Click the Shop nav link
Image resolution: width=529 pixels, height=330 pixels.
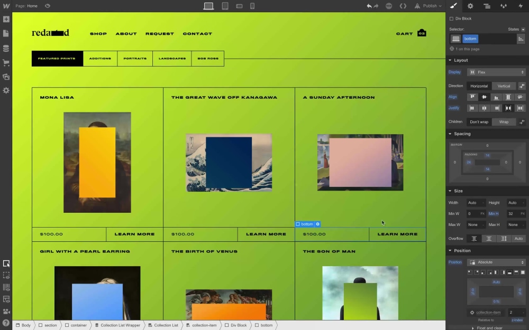pyautogui.click(x=98, y=34)
